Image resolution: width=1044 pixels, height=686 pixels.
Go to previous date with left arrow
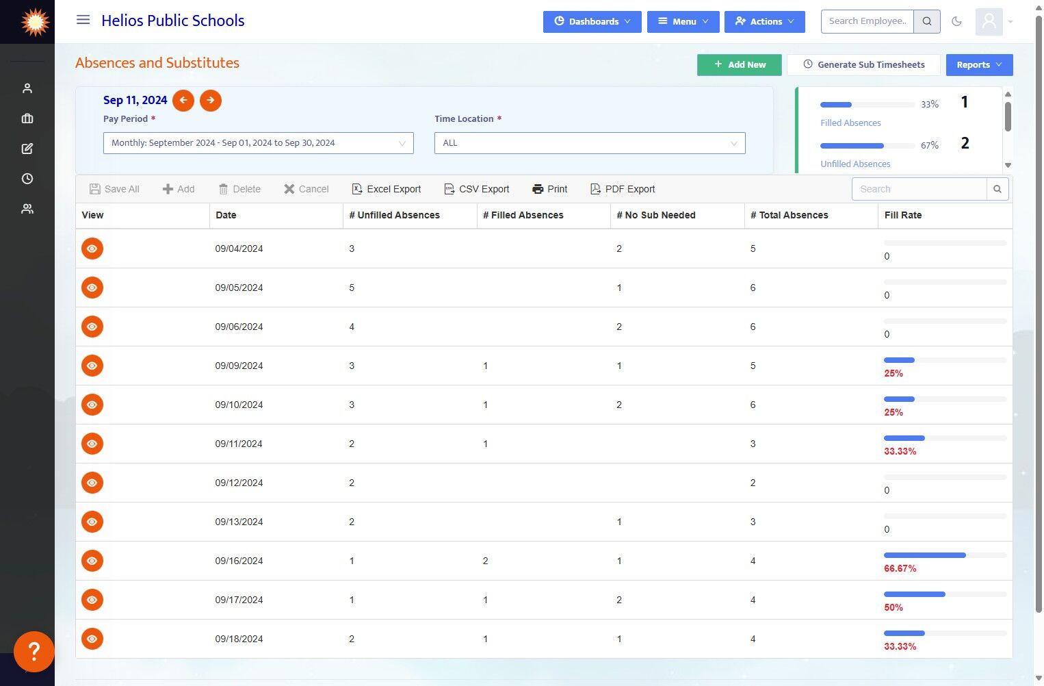183,101
